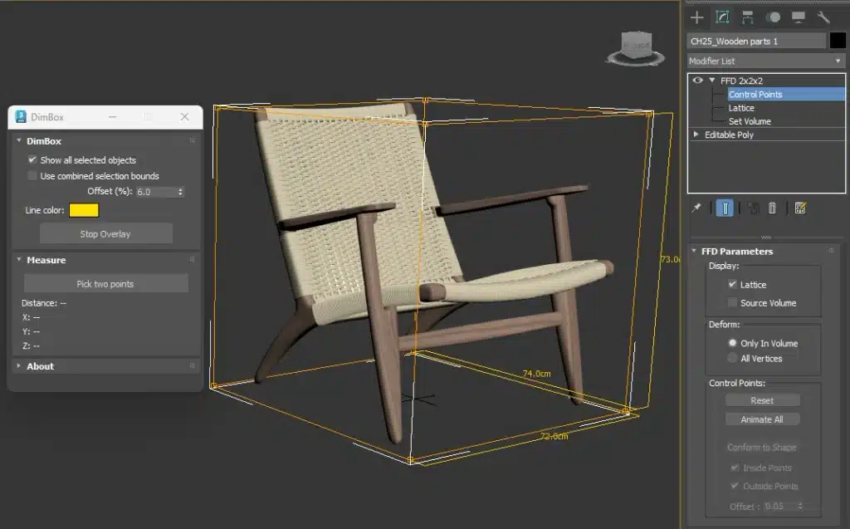Click Animate All button
Viewport: 850px width, 529px height.
pos(762,419)
